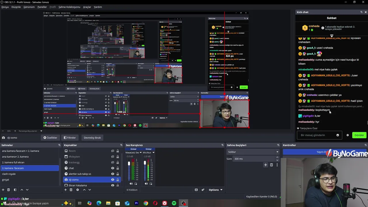Move selected scene down
Viewport: 368px width, 207px height.
tap(27, 190)
